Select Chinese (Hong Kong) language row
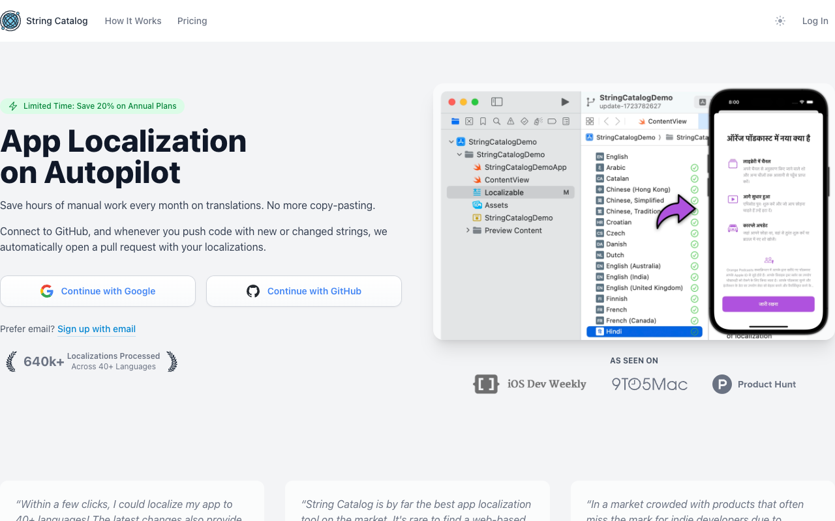This screenshot has height=521, width=835. click(647, 190)
